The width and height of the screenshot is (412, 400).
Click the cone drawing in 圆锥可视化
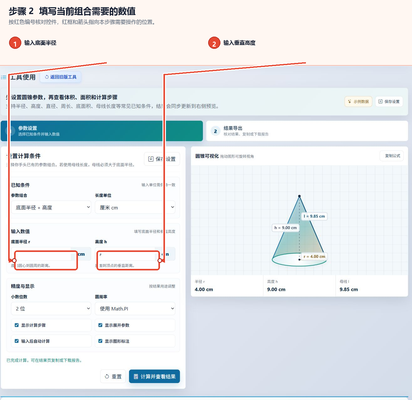coord(299,232)
